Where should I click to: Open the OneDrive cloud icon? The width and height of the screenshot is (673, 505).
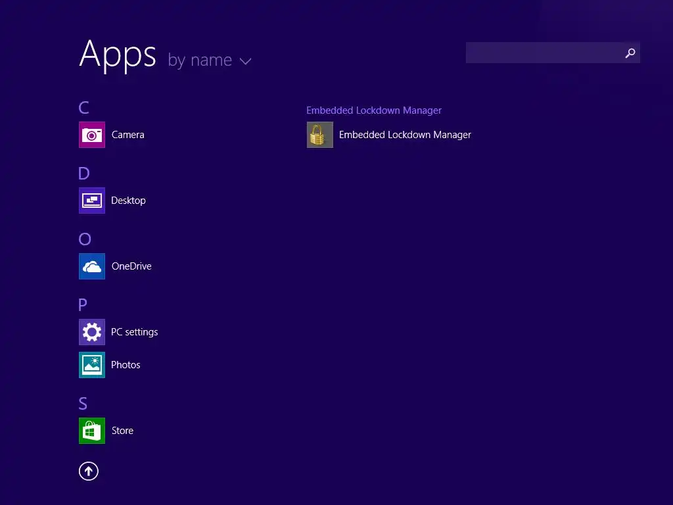pyautogui.click(x=92, y=266)
